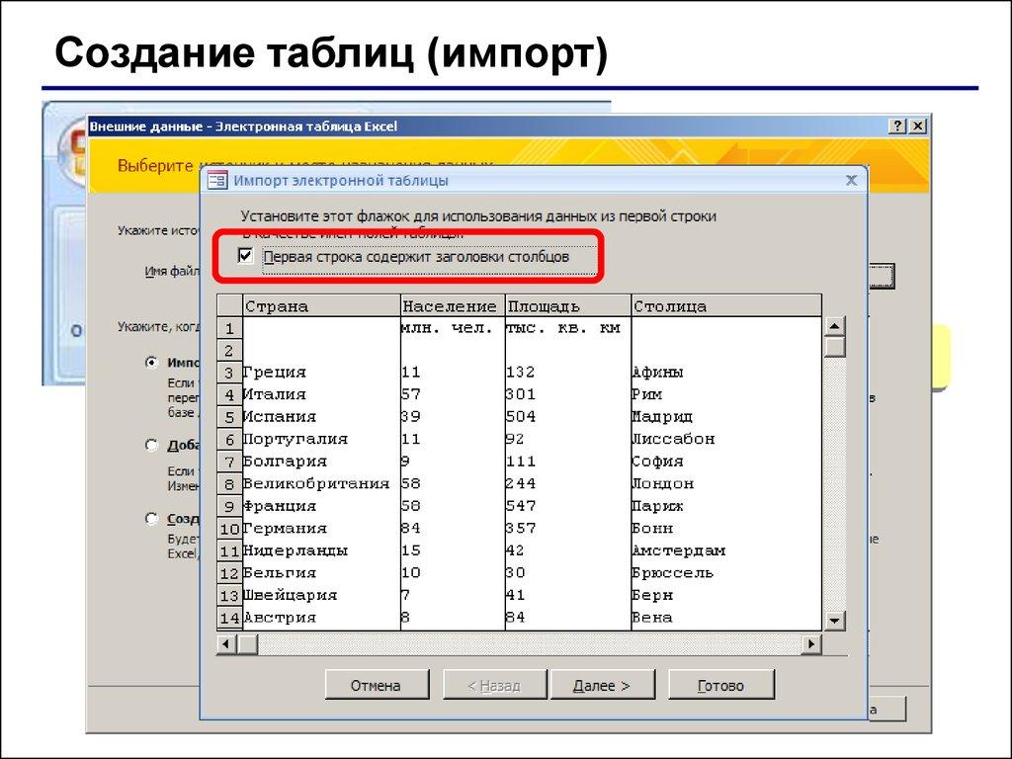Click the Столица column header
This screenshot has height=759, width=1012.
pyautogui.click(x=726, y=306)
